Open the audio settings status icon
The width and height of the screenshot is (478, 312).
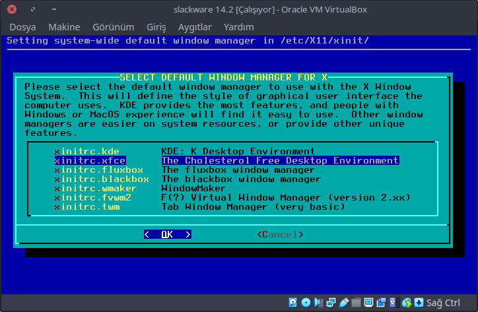[319, 303]
